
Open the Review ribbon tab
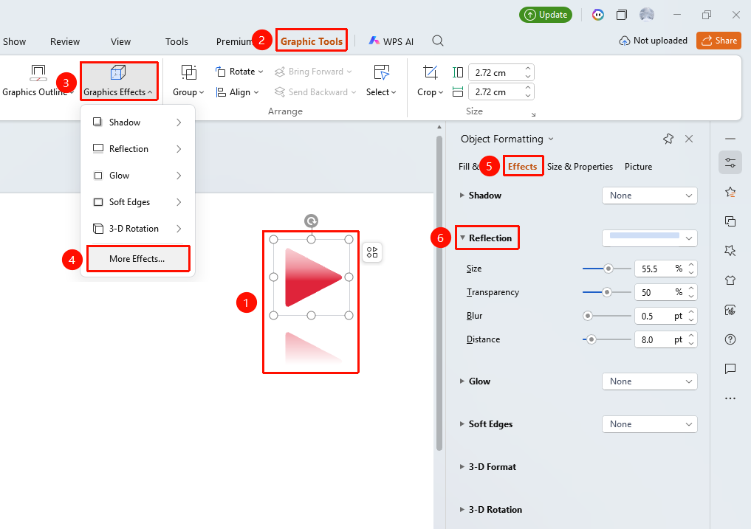(x=65, y=41)
